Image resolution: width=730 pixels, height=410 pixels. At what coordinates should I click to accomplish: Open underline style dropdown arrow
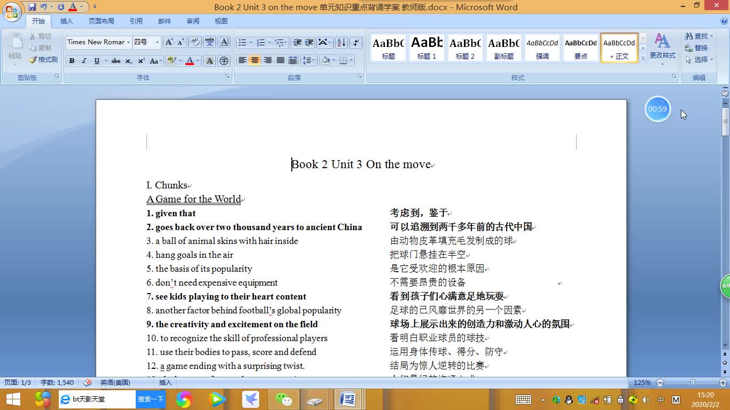click(106, 61)
